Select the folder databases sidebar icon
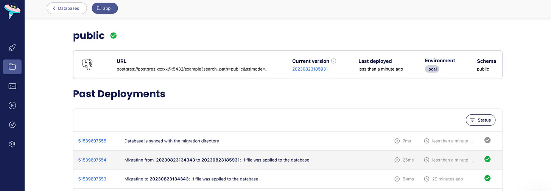This screenshot has height=191, width=551. tap(12, 67)
